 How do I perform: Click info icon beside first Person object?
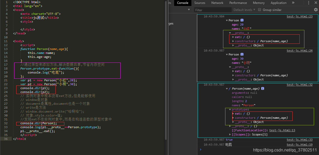(x=242, y=20)
